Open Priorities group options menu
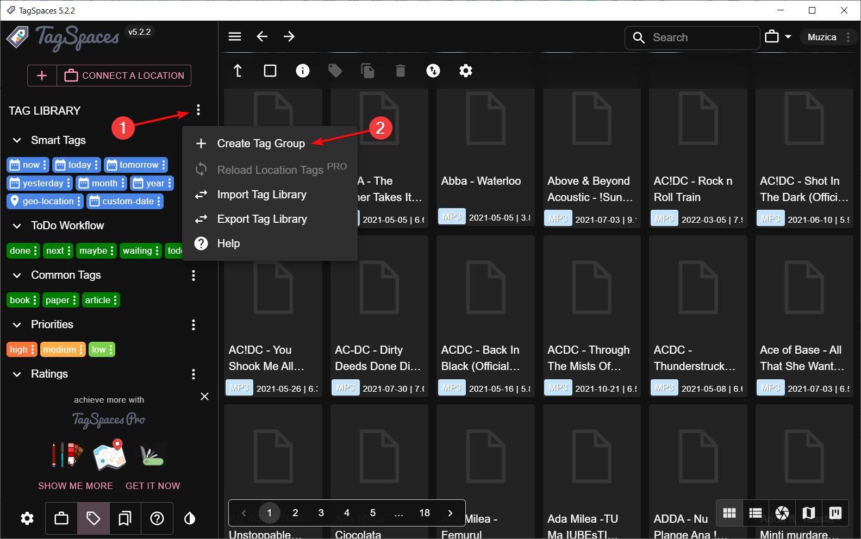Screen dimensions: 861x539 click(194, 325)
